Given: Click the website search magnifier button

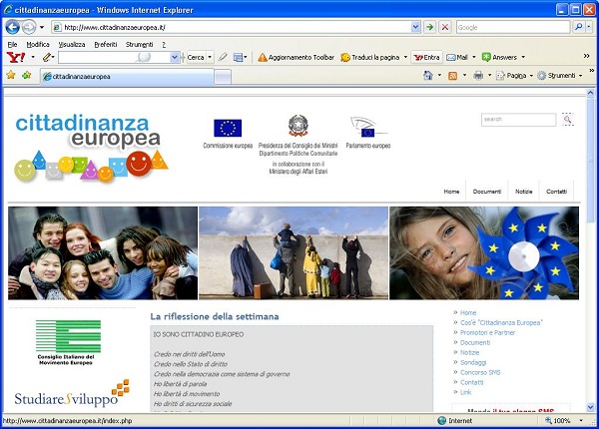Looking at the screenshot, I should pos(568,120).
